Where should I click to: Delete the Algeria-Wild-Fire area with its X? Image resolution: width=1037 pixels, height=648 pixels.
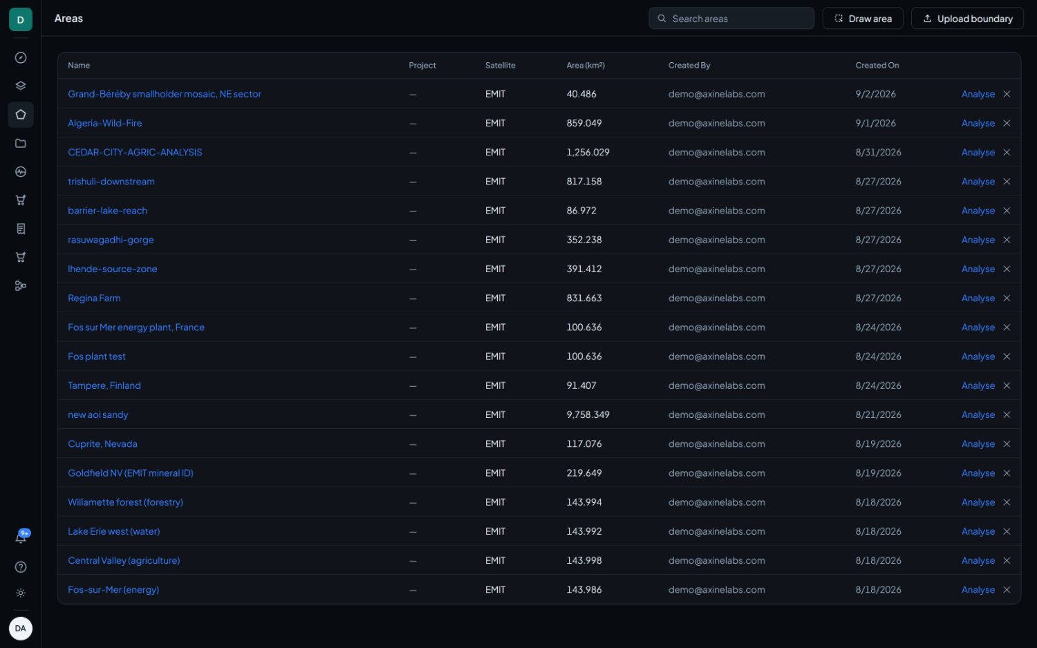pyautogui.click(x=1007, y=123)
